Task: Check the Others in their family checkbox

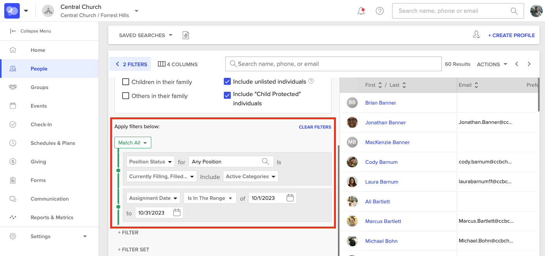Action: click(x=126, y=96)
